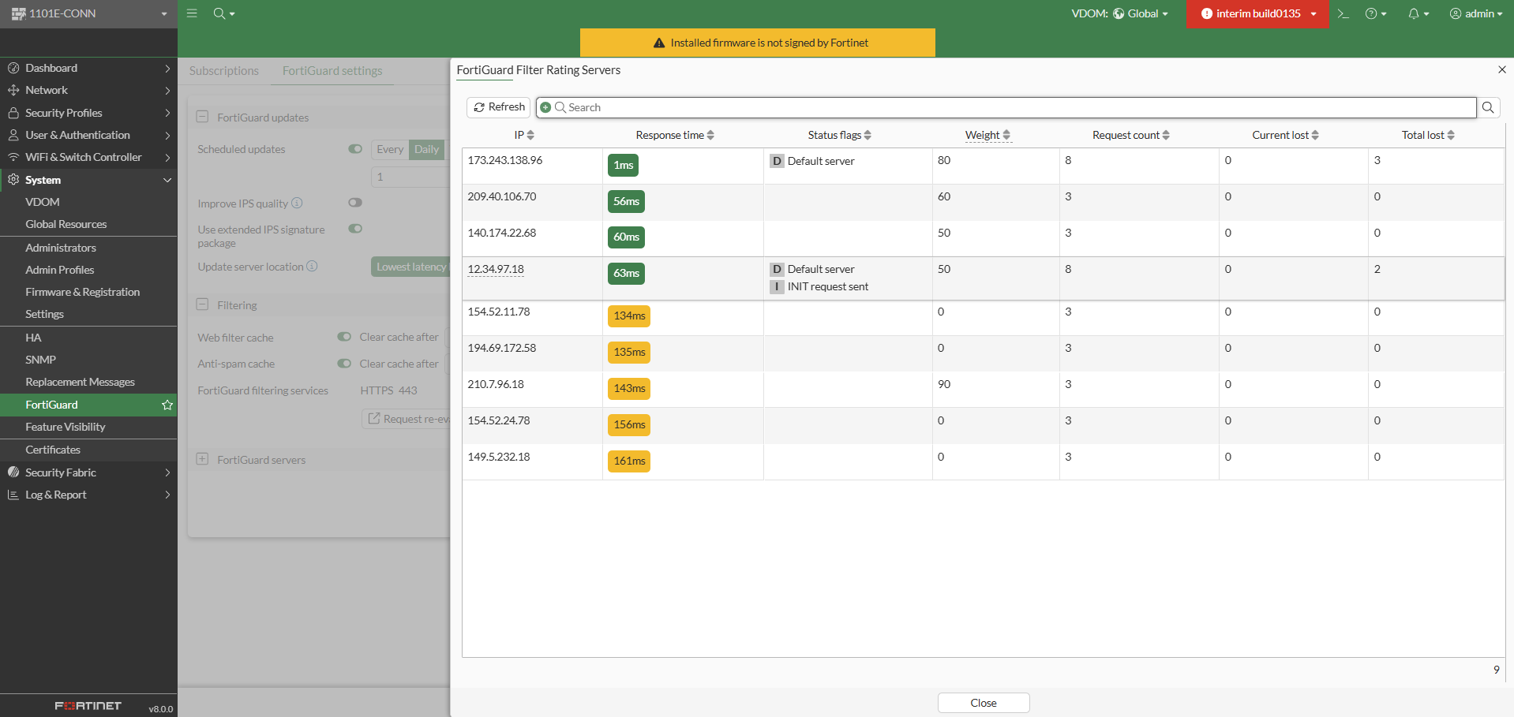
Task: Click the hamburger menu icon in header
Action: point(192,13)
